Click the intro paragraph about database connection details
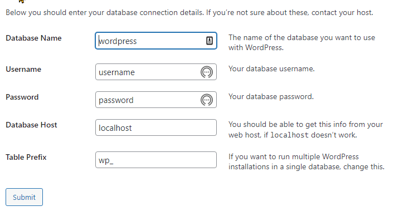This screenshot has width=394, height=216. [189, 13]
